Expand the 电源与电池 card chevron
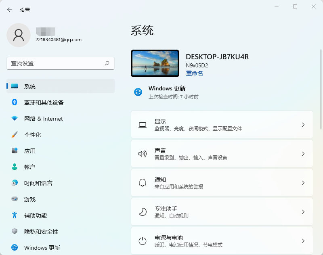 303,241
